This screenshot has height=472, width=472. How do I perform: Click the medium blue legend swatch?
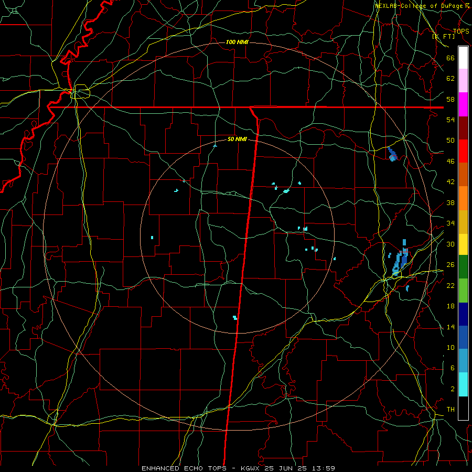463,337
